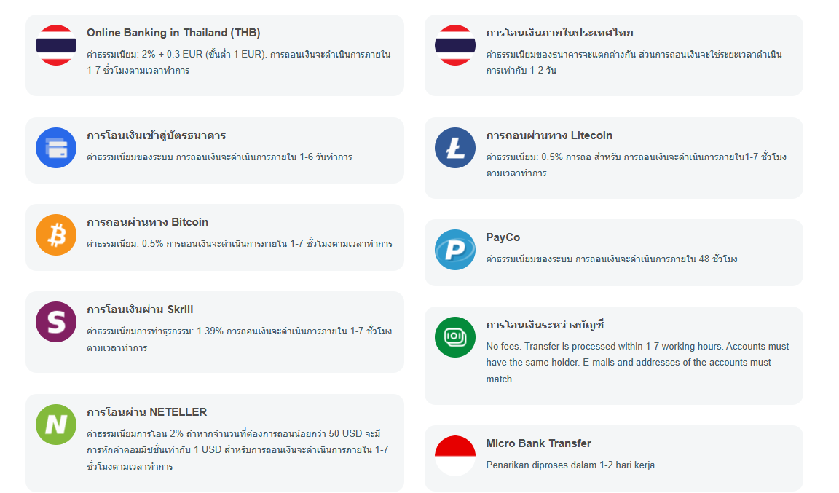Click the green NETELLER logo icon
This screenshot has width=839, height=493.
pyautogui.click(x=56, y=425)
